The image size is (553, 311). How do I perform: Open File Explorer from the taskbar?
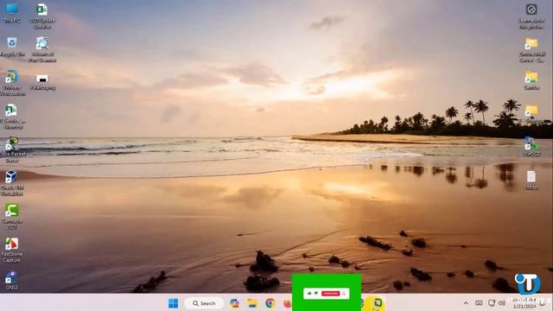(251, 303)
